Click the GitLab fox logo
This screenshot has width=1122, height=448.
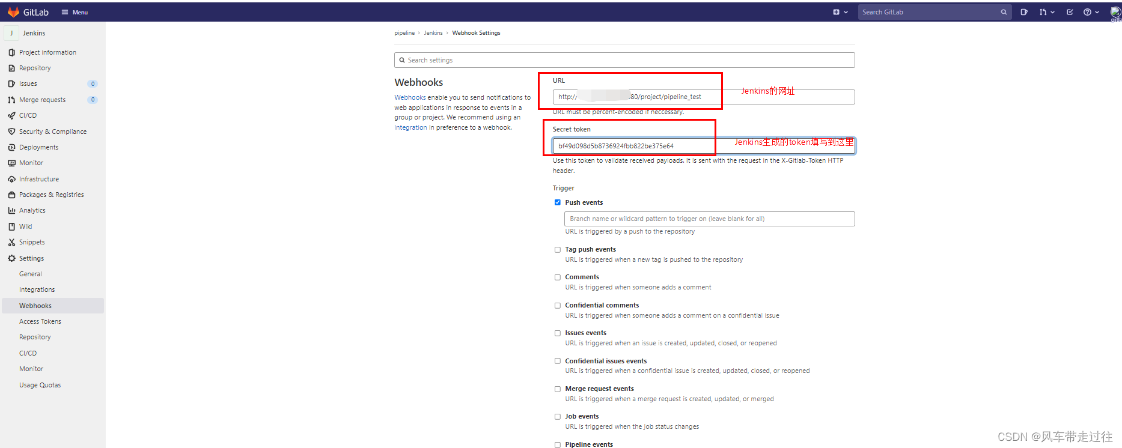[x=13, y=12]
